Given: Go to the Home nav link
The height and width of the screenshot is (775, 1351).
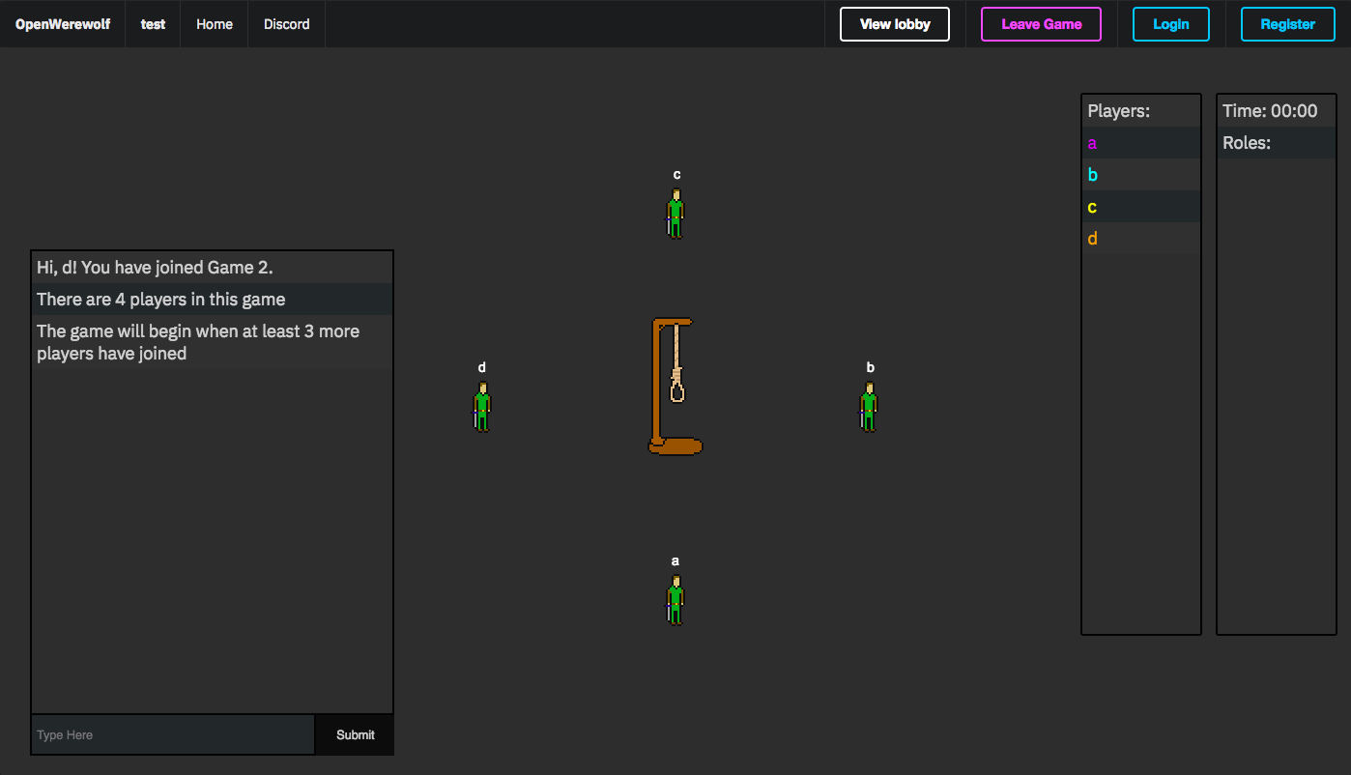Looking at the screenshot, I should [215, 24].
